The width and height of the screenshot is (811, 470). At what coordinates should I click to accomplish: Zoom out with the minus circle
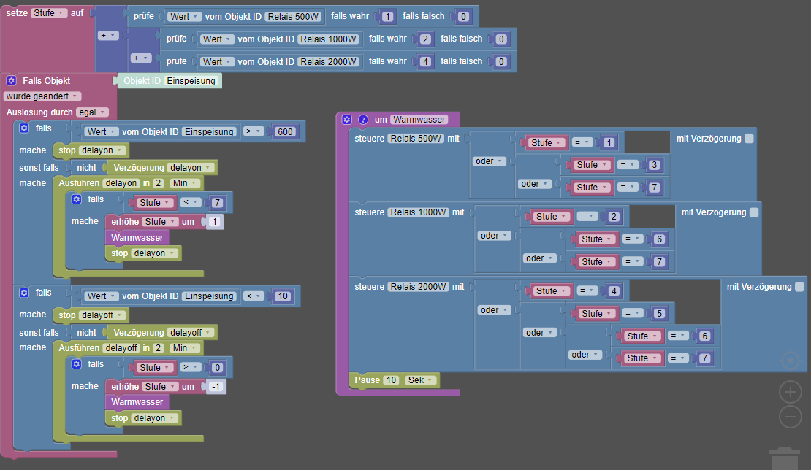tap(791, 416)
